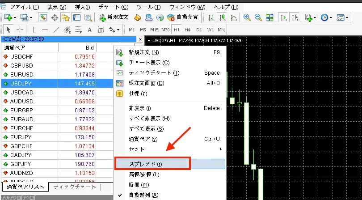Select the vertical line drawing tool
Image resolution: width=362 pixels, height=200 pixels.
tap(34, 30)
